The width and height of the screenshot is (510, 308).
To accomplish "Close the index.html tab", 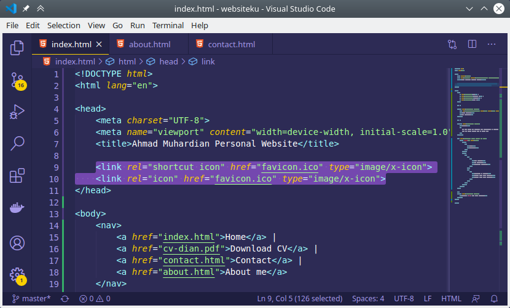I will 99,44.
